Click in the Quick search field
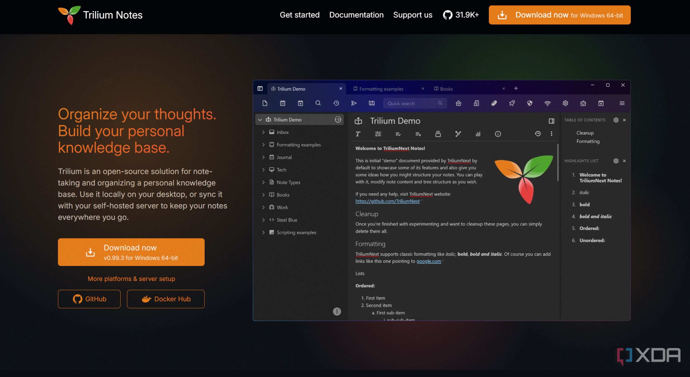690x377 pixels. click(415, 103)
